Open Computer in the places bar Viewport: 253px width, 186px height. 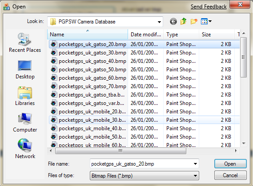25,123
